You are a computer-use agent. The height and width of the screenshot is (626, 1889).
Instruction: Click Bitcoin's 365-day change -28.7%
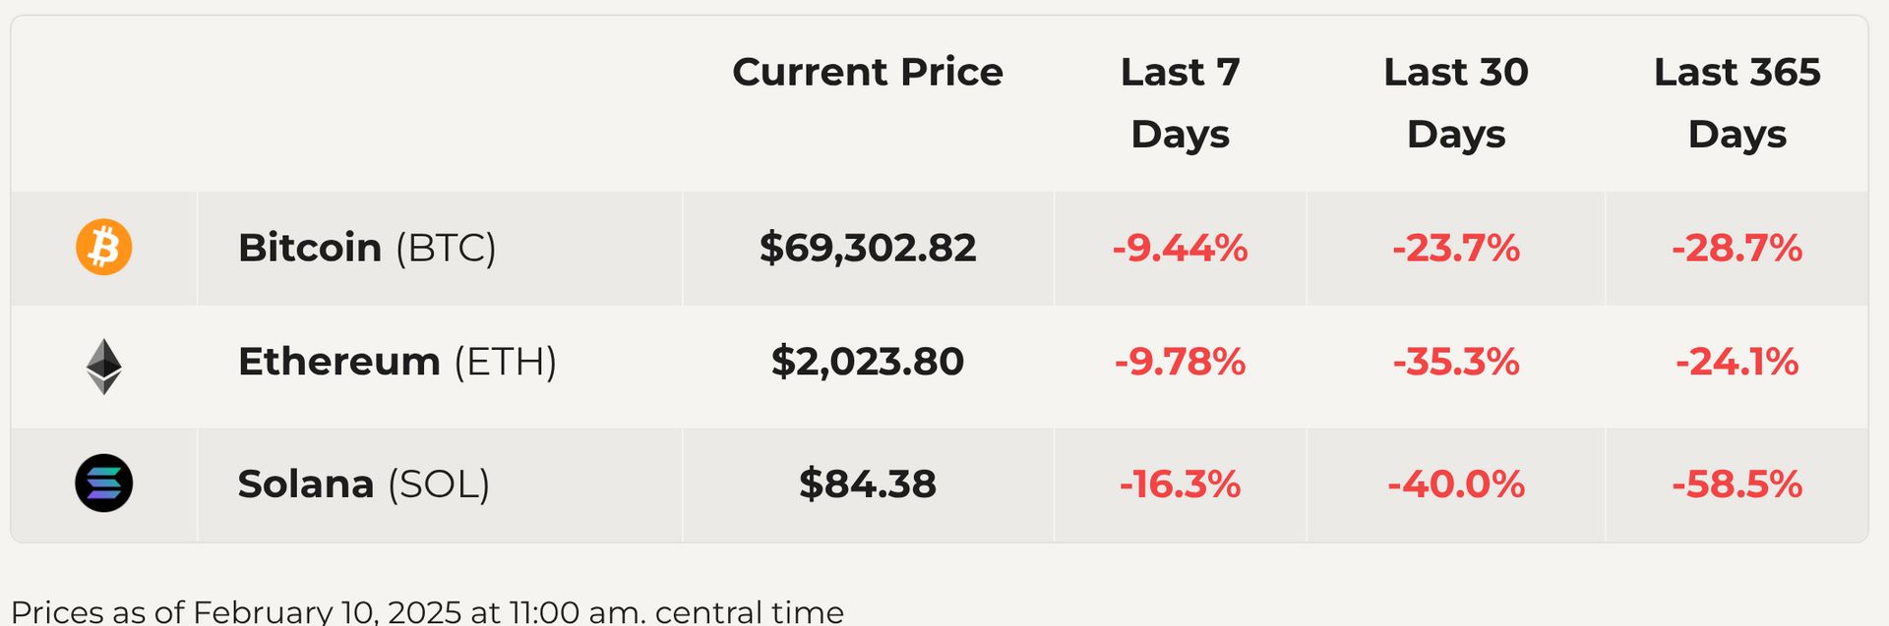(x=1737, y=248)
